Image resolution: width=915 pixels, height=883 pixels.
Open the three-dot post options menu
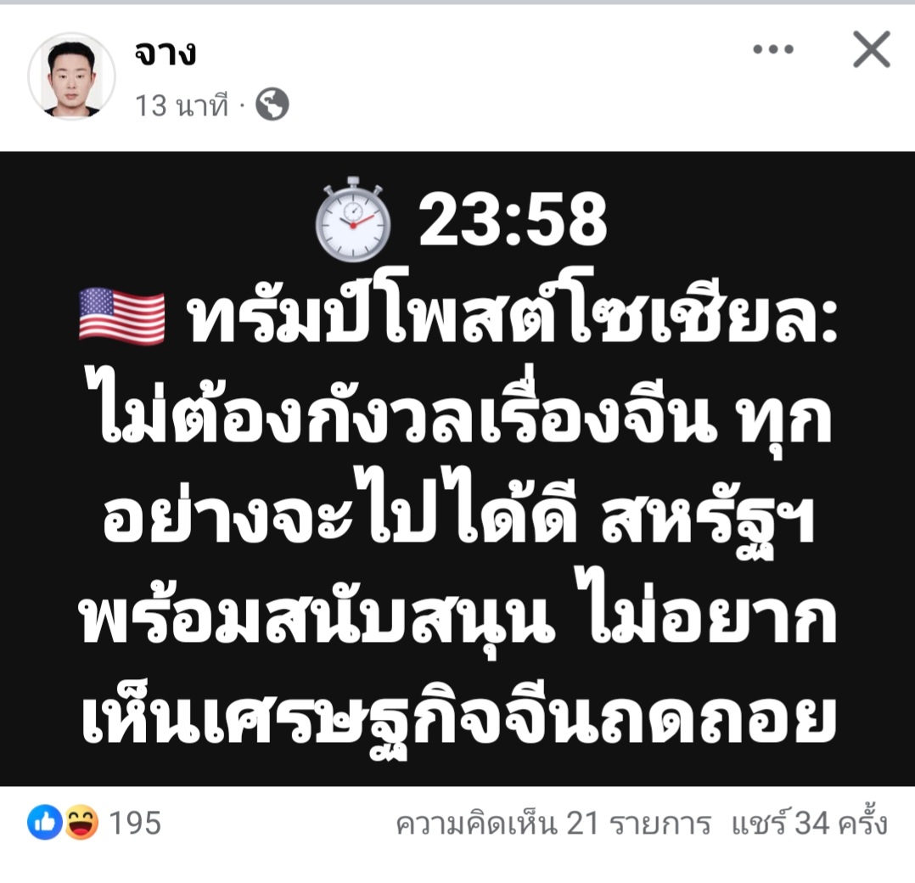click(772, 49)
